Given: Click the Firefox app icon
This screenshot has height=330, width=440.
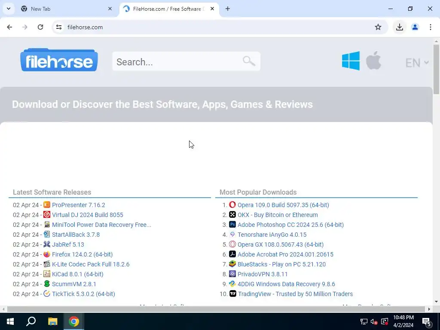Looking at the screenshot, I should click(x=47, y=254).
